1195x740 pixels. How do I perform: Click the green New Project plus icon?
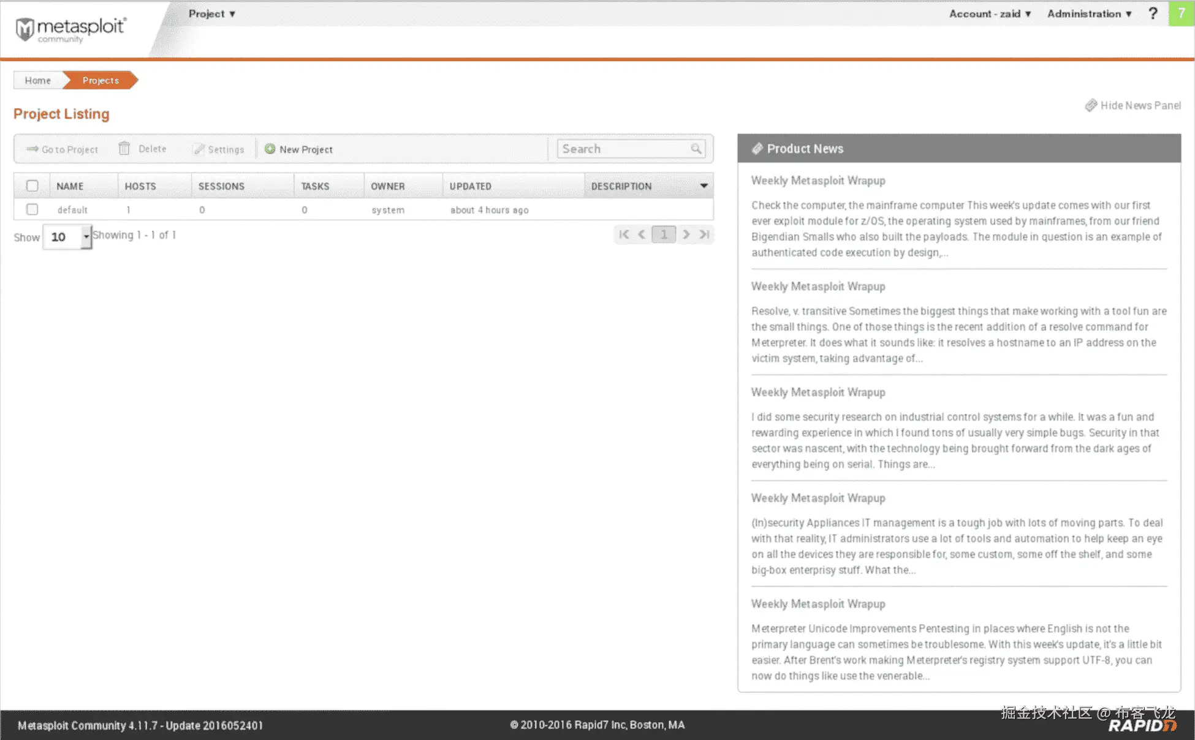tap(270, 149)
